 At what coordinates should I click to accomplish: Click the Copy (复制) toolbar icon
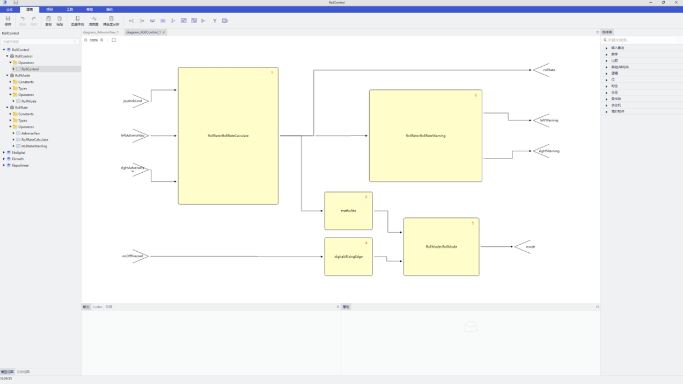[48, 20]
